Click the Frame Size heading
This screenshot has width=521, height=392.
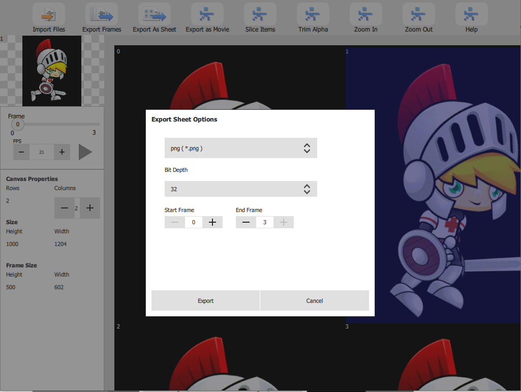click(21, 265)
